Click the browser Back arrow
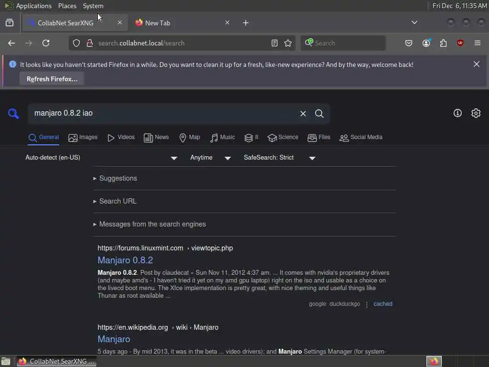 coord(11,43)
